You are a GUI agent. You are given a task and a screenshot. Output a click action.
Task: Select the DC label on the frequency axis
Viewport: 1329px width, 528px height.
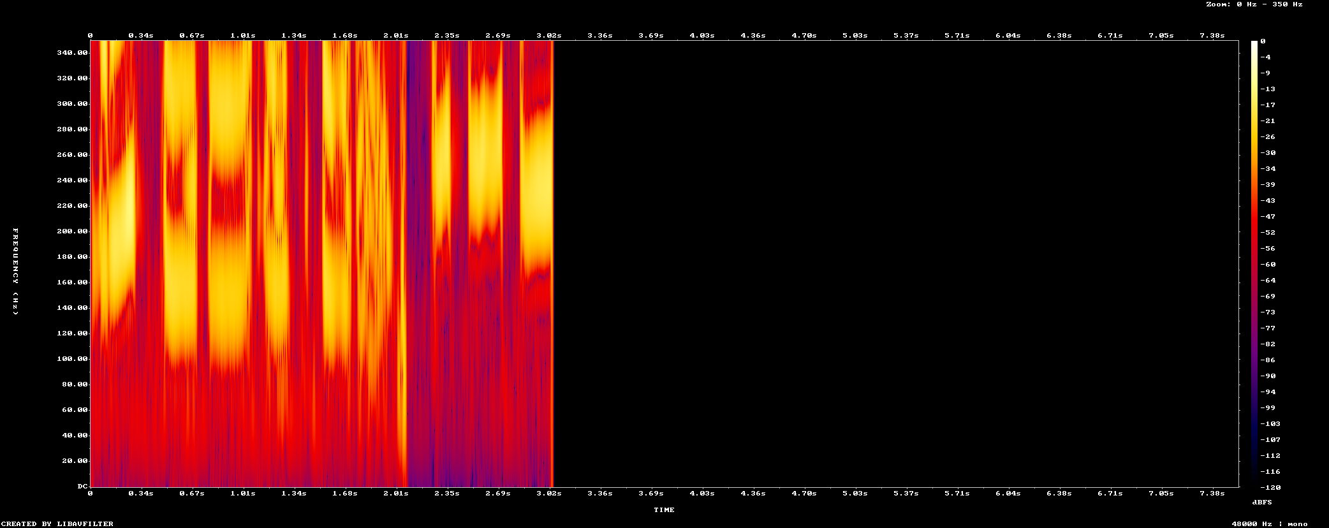(x=83, y=487)
